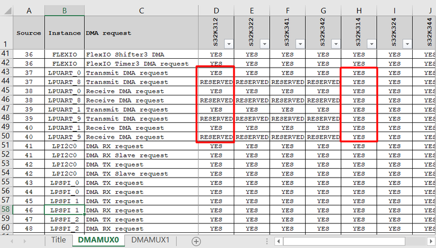Viewport: 436px width, 248px height.
Task: Click YES in S32K324 column row 53
Action: (395, 165)
